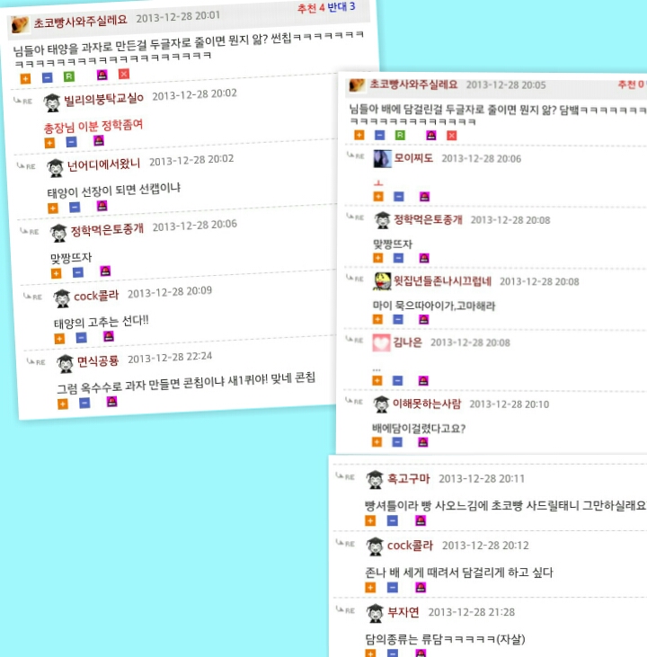Open 부자연 username link
Image resolution: width=647 pixels, height=657 pixels.
(403, 612)
